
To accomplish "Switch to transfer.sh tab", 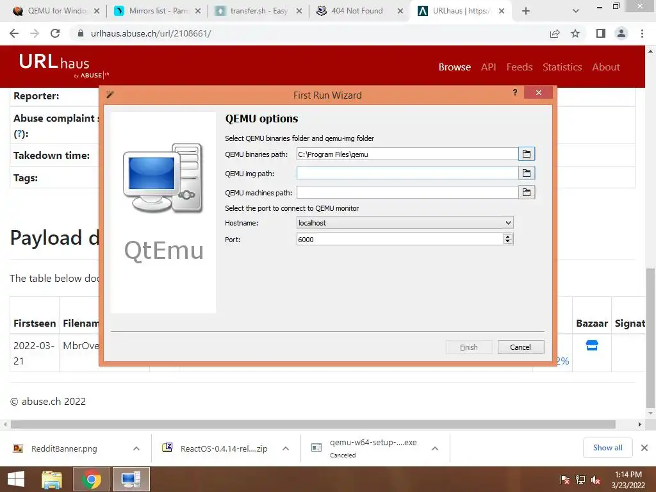I will (x=259, y=11).
